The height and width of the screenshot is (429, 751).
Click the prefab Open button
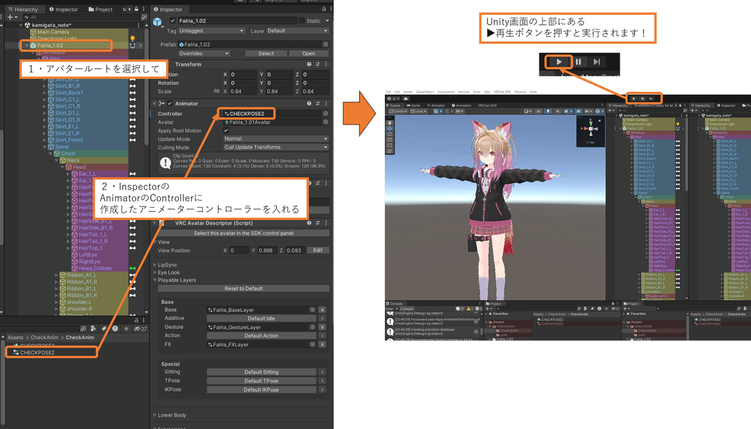pyautogui.click(x=309, y=54)
